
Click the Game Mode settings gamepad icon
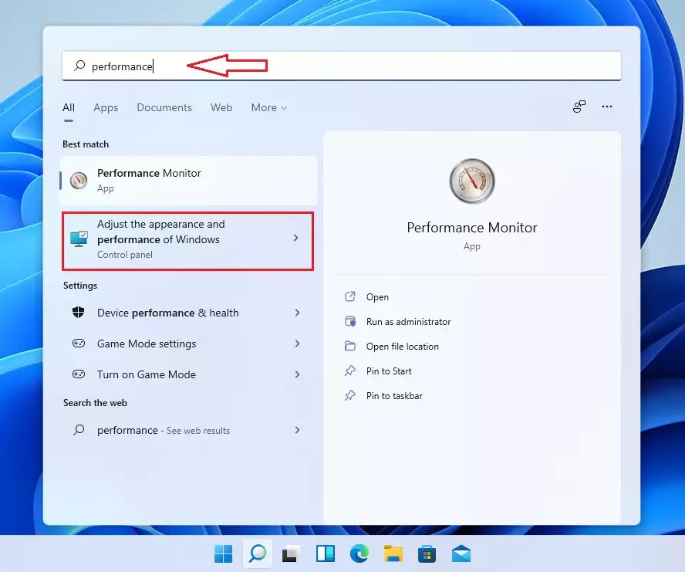pyautogui.click(x=78, y=344)
